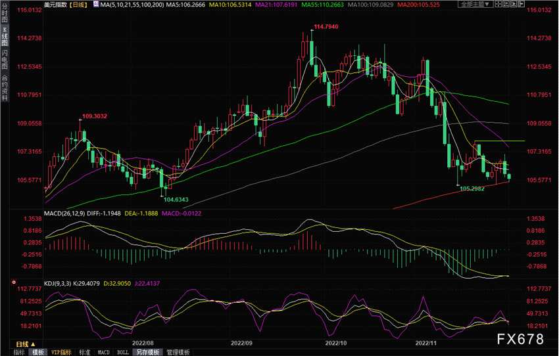Click the K:29.4079 value
This screenshot has width=559, height=356.
(x=86, y=283)
